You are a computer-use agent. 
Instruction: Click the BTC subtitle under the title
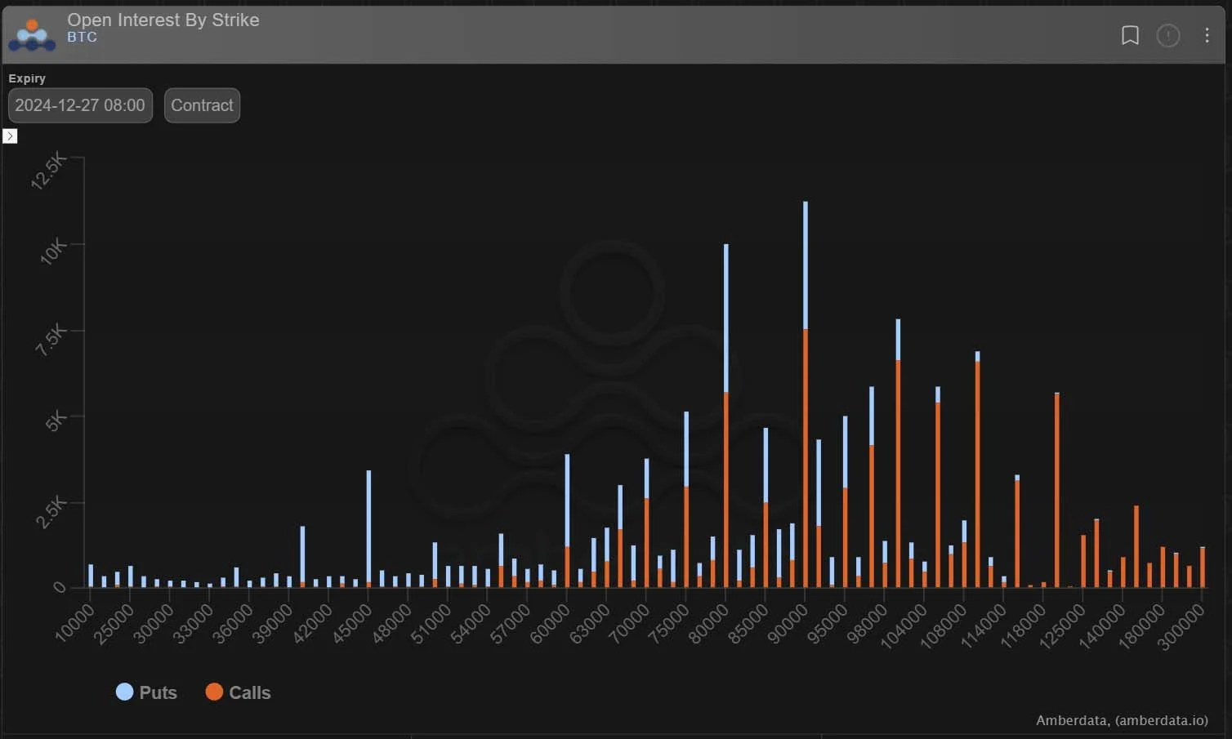[82, 38]
